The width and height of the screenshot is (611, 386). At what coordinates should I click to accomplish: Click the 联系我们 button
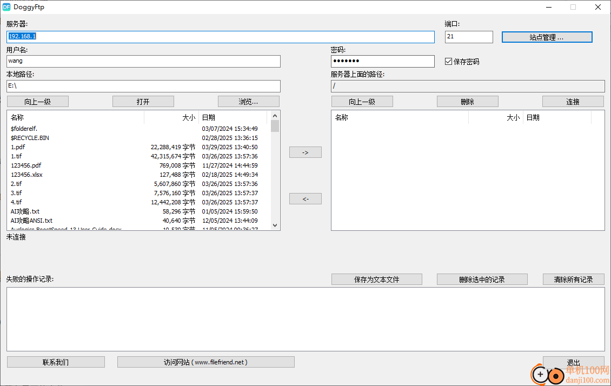click(56, 362)
